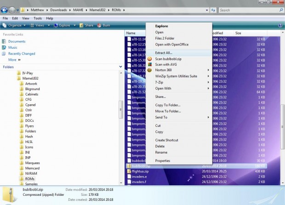Viewport: 285px width, 205px height.
Task: Open the Help question mark icon
Action: 280,25
